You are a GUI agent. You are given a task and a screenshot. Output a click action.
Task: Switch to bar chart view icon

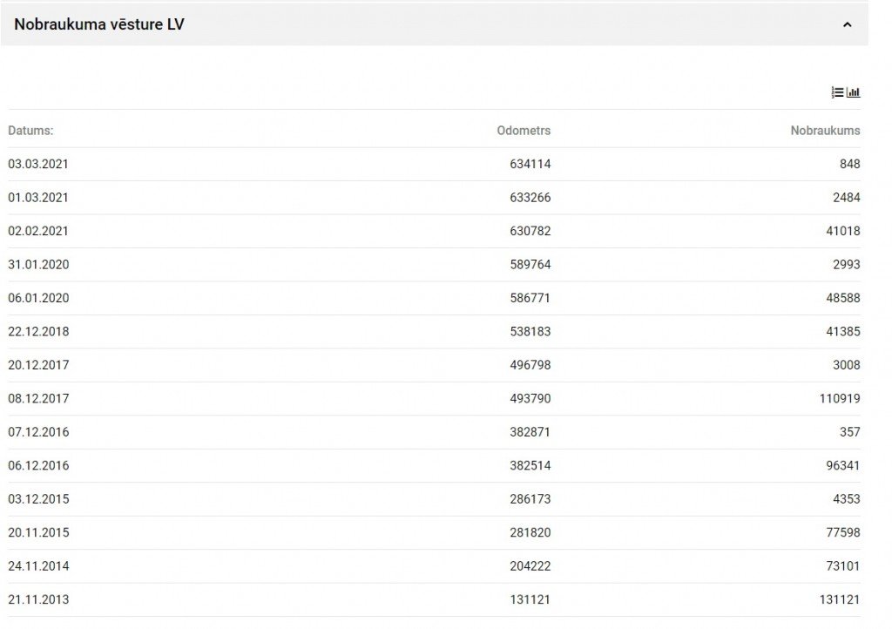[x=854, y=92]
